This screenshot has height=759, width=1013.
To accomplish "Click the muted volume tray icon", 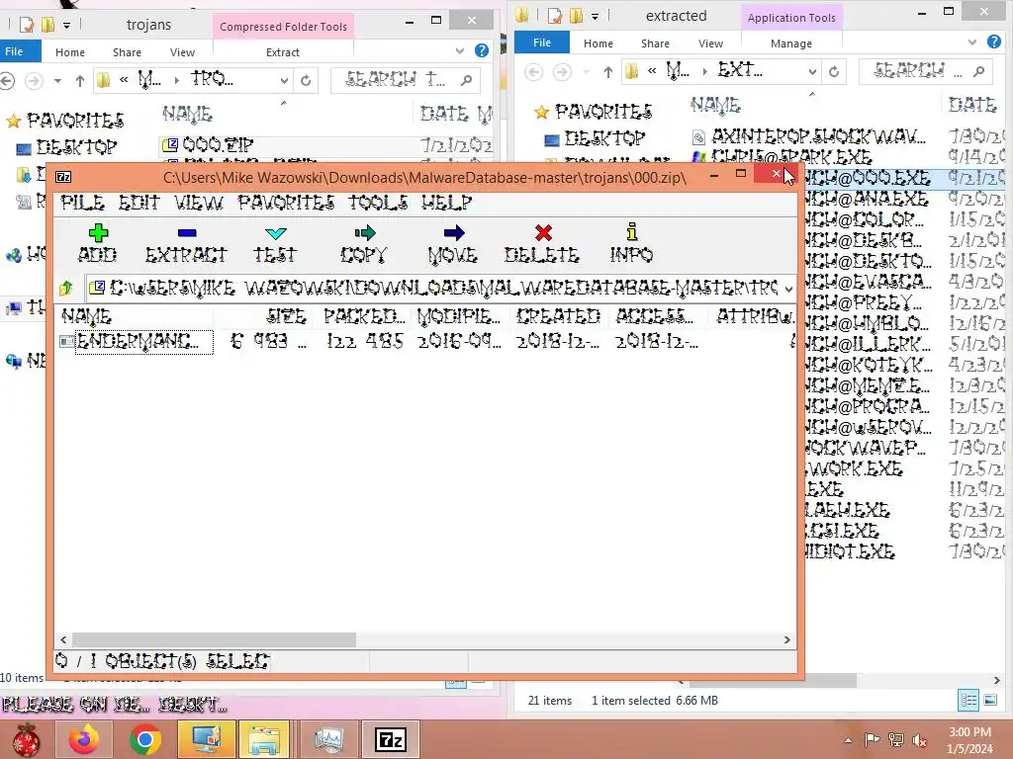I will click(920, 740).
